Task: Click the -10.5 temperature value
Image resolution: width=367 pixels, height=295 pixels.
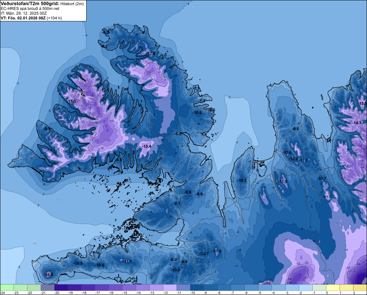Action: tap(78, 263)
